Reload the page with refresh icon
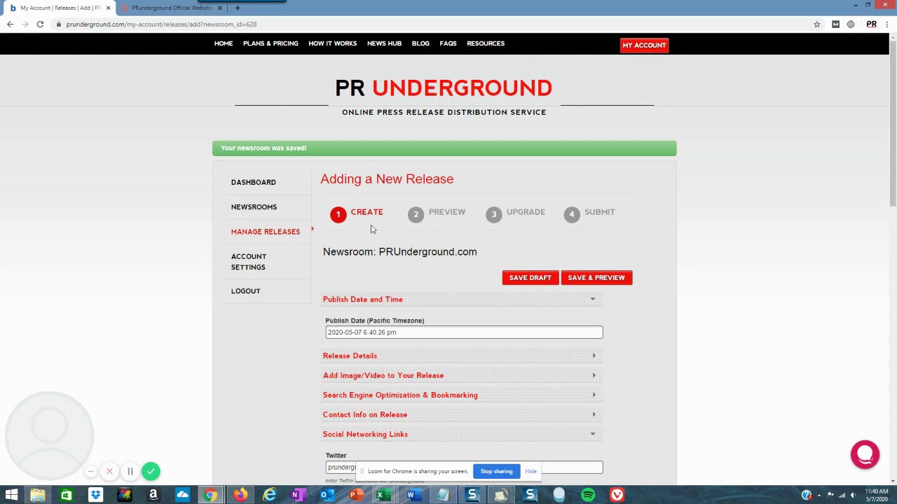897x504 pixels. (x=40, y=24)
